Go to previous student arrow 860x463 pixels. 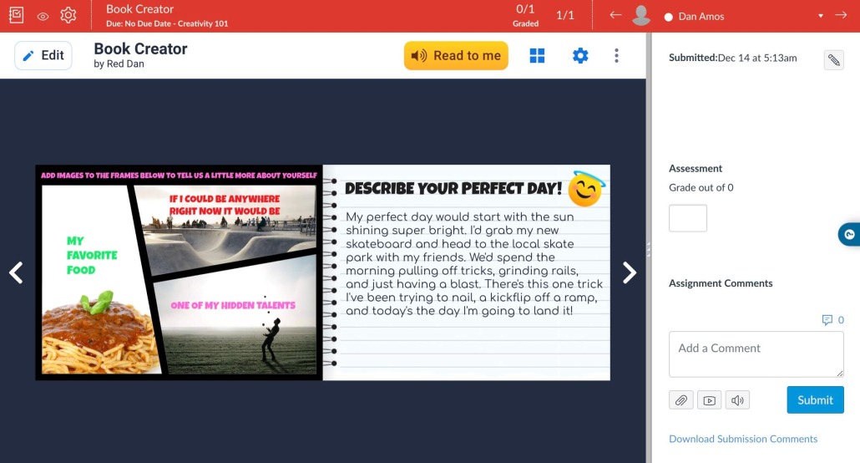pyautogui.click(x=615, y=15)
